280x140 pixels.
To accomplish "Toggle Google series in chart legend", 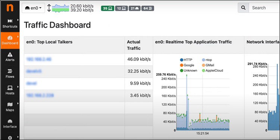I will 187,65.
